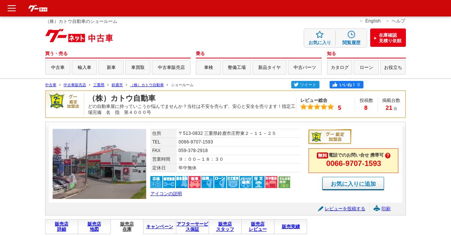This screenshot has width=451, height=236.
Task: Click the English language link
Action: [x=373, y=21]
